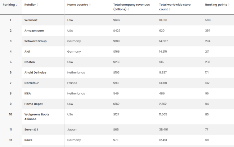Image resolution: width=234 pixels, height=147 pixels.
Task: Select Walgreens Boots Alliance cell
Action: [x=37, y=117]
